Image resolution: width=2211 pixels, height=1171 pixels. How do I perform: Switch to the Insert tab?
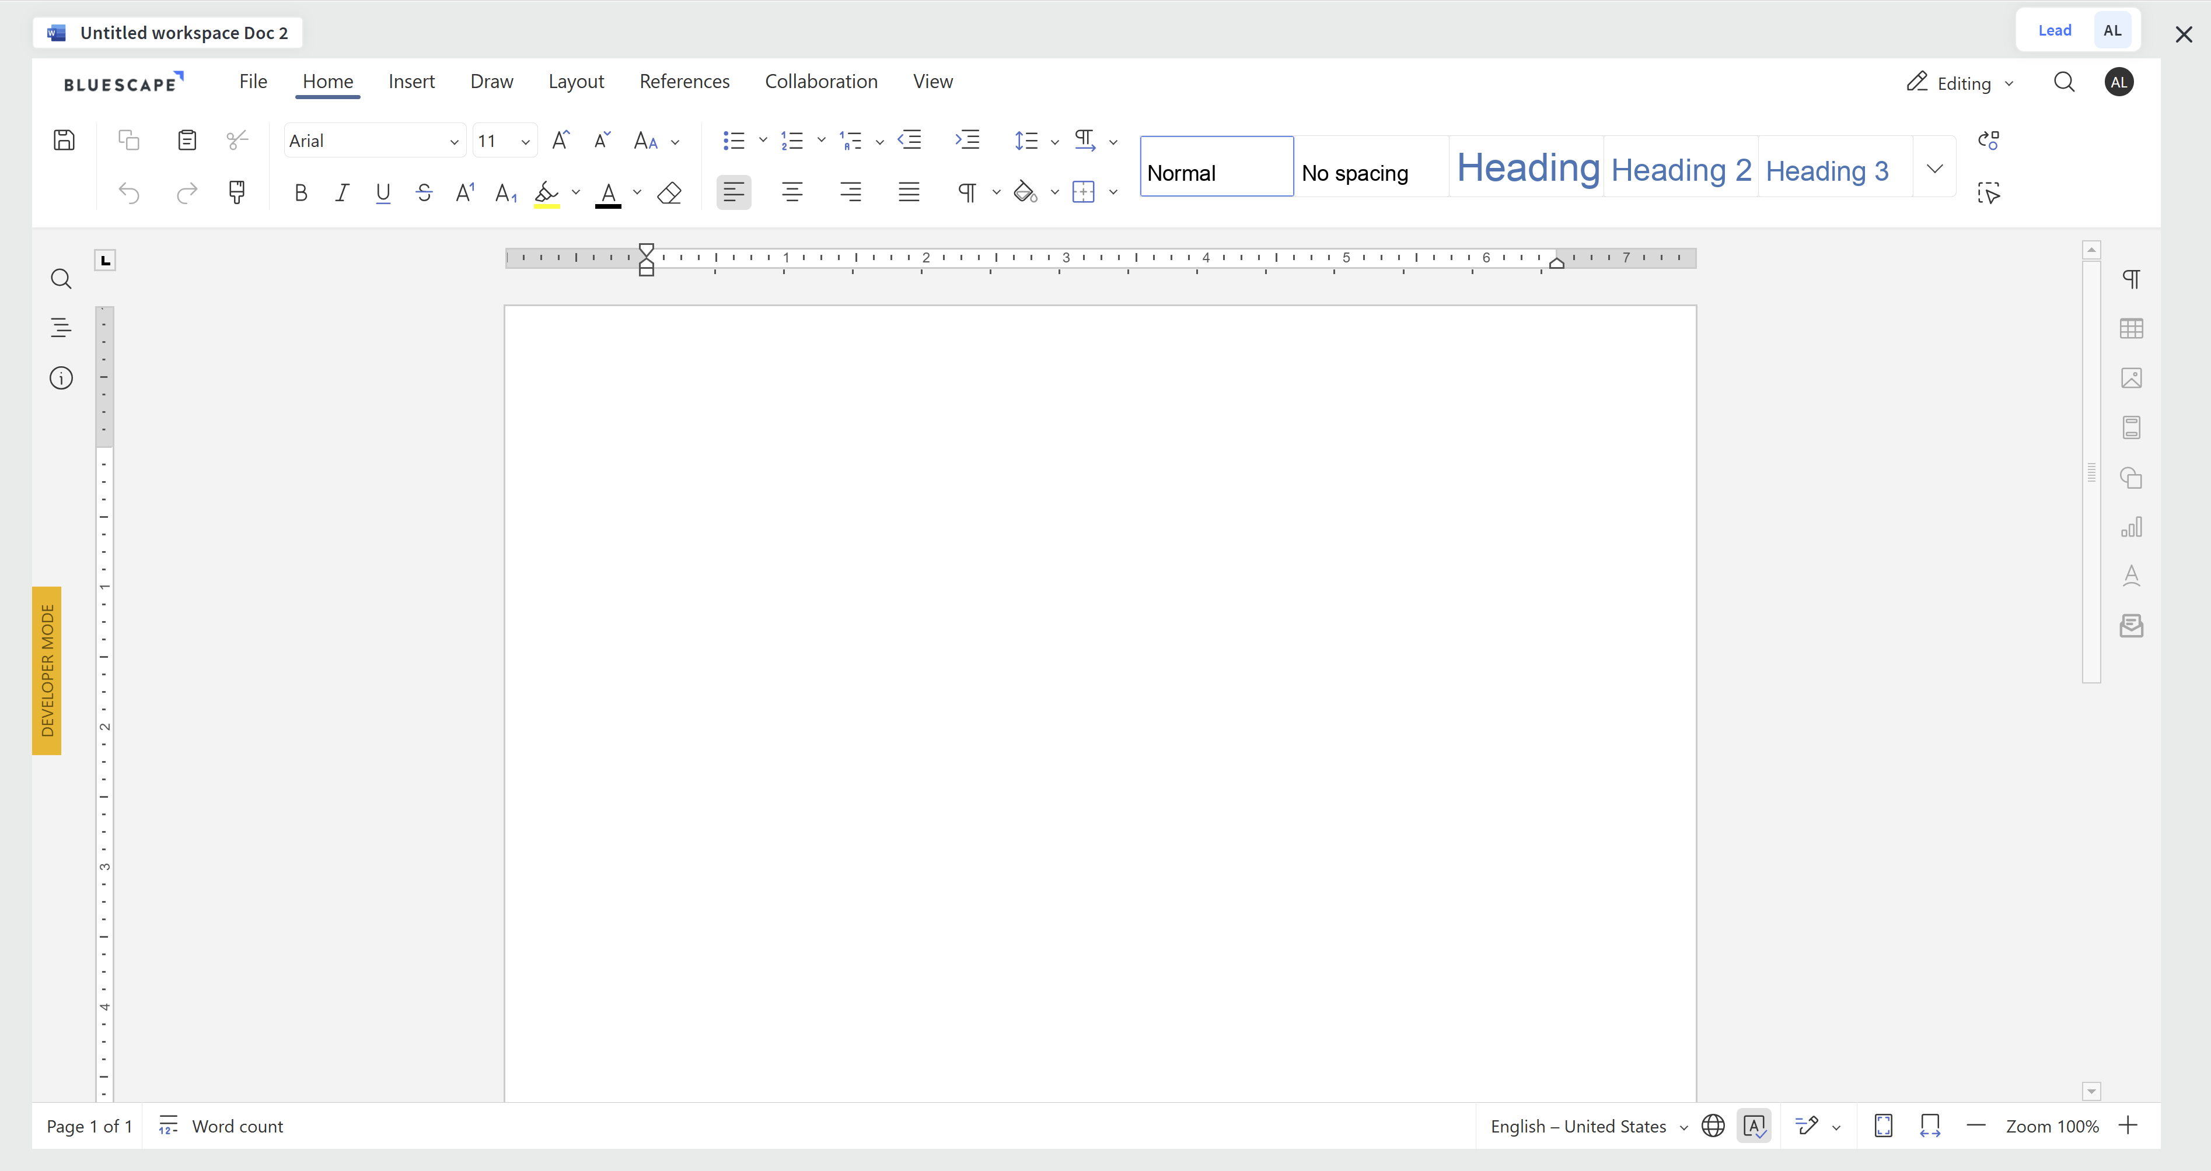[411, 82]
